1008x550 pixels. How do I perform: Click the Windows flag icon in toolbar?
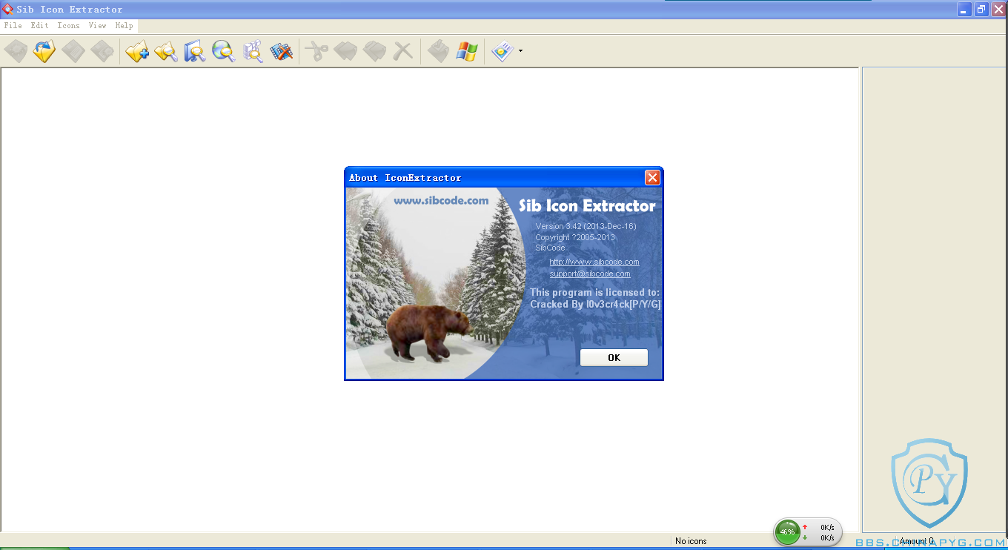tap(467, 51)
